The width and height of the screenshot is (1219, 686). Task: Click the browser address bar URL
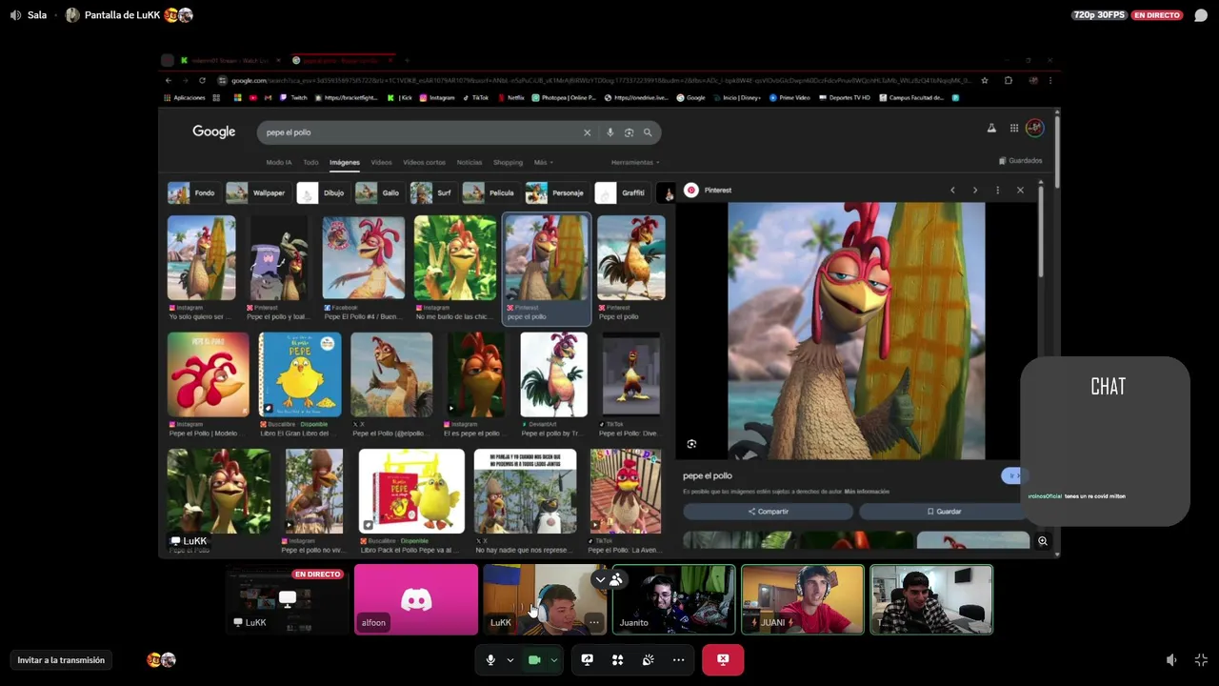pyautogui.click(x=600, y=80)
